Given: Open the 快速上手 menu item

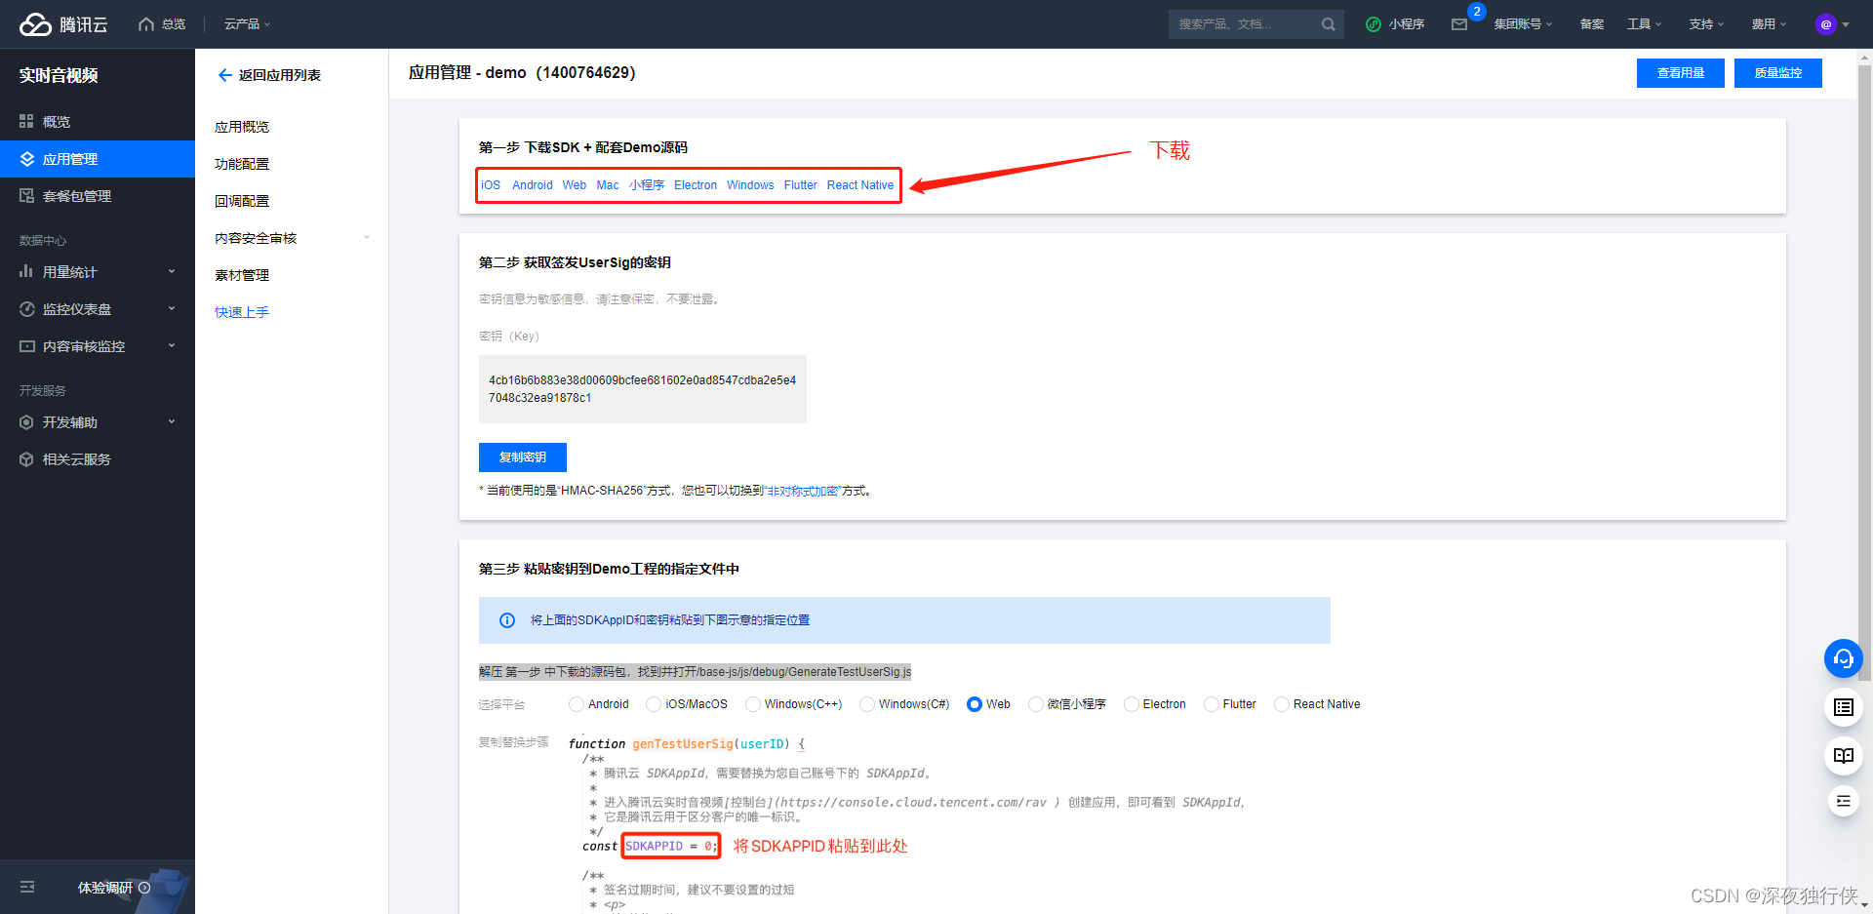Looking at the screenshot, I should [x=242, y=312].
